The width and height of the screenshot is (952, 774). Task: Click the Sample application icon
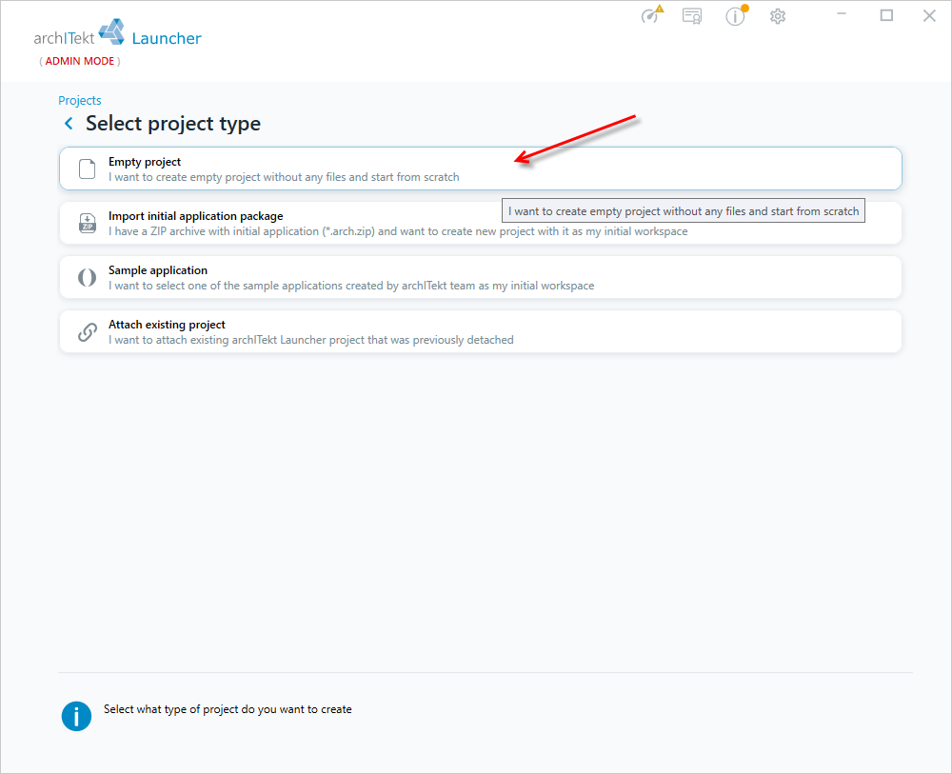tap(88, 277)
